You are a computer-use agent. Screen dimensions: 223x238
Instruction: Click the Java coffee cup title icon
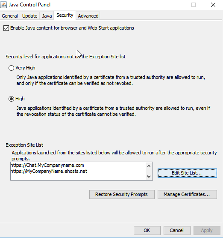tap(3, 5)
